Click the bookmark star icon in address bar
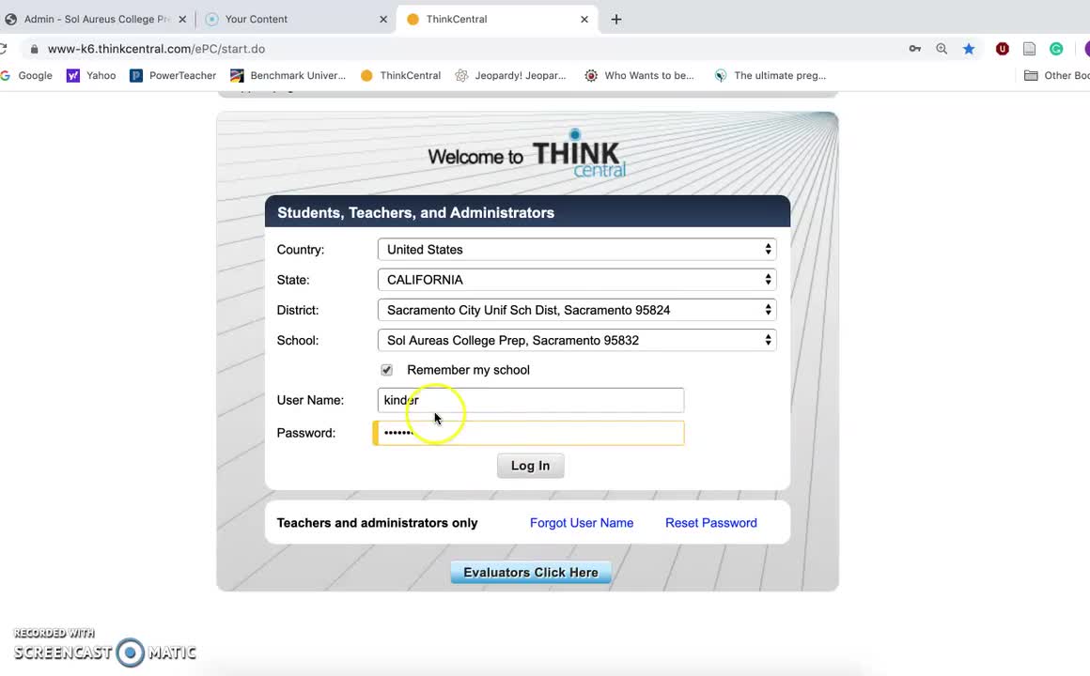This screenshot has height=676, width=1090. (x=969, y=49)
